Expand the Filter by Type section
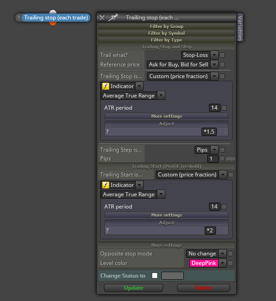The image size is (276, 301). click(x=166, y=40)
